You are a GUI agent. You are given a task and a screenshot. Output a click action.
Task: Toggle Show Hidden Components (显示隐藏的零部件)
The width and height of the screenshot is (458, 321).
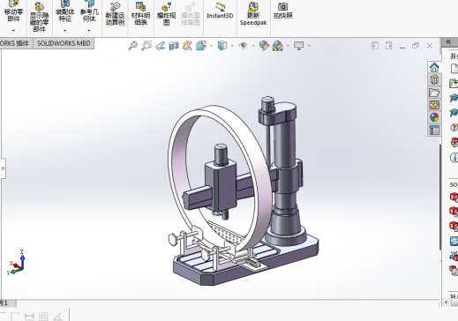(39, 17)
